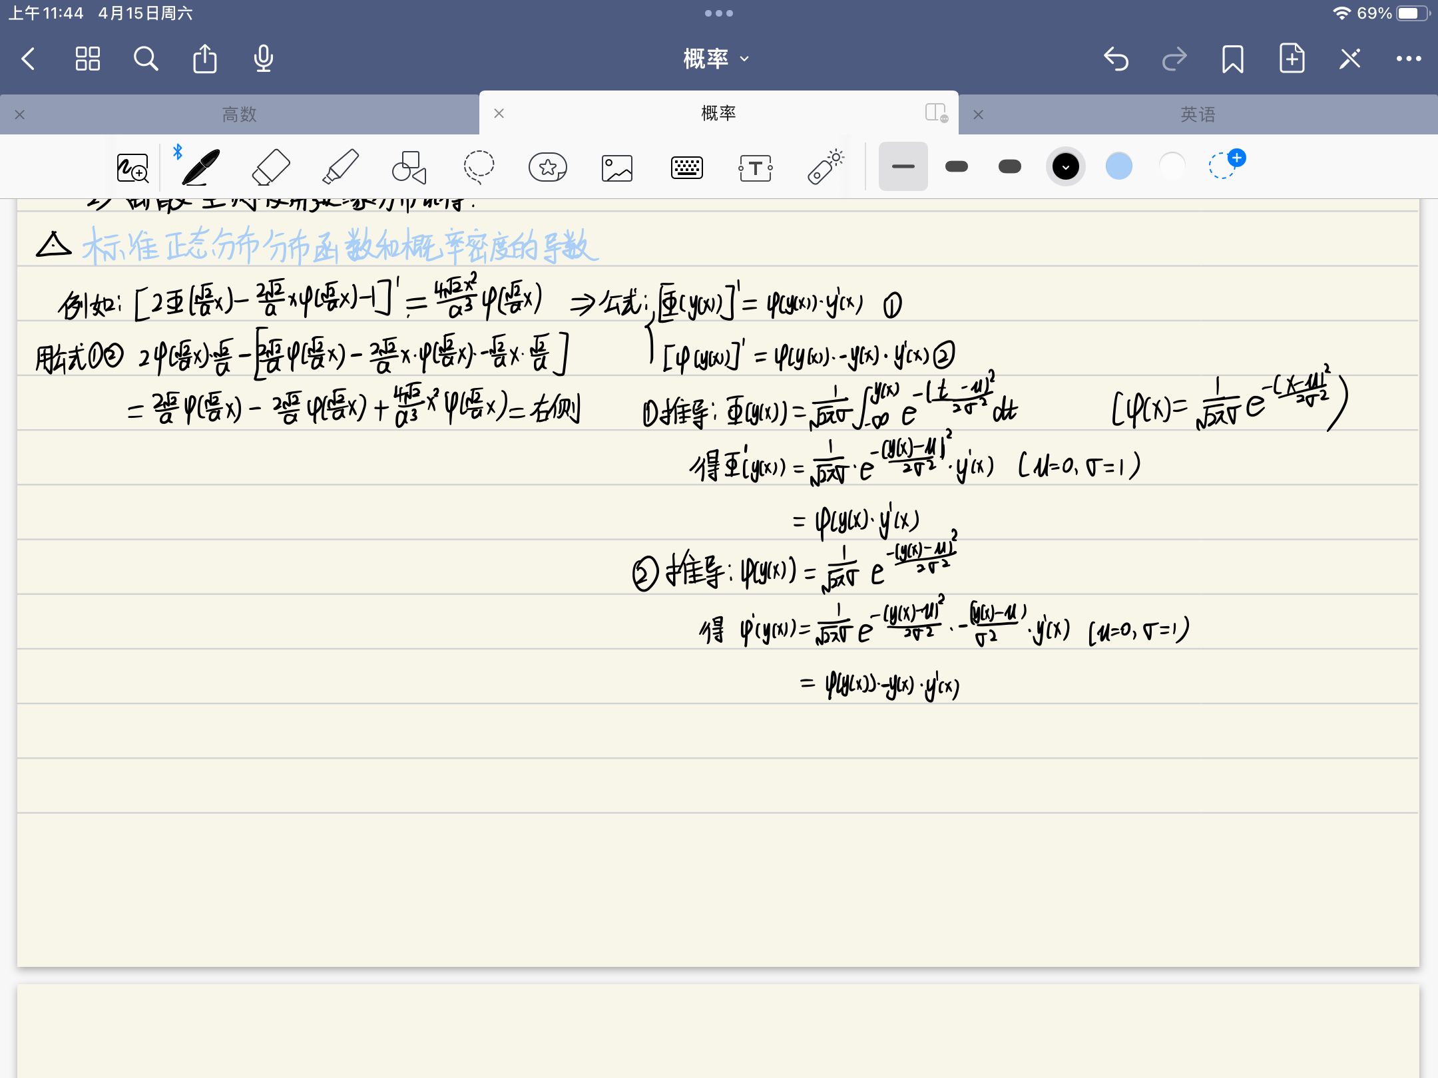Pick the light blue pen color
This screenshot has height=1078, width=1438.
click(x=1119, y=166)
